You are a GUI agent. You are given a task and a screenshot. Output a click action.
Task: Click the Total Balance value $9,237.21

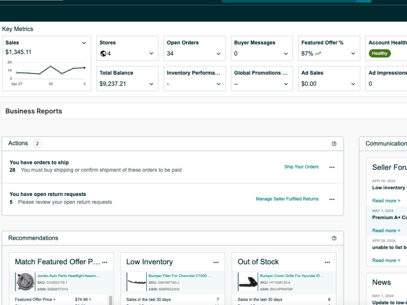click(113, 84)
